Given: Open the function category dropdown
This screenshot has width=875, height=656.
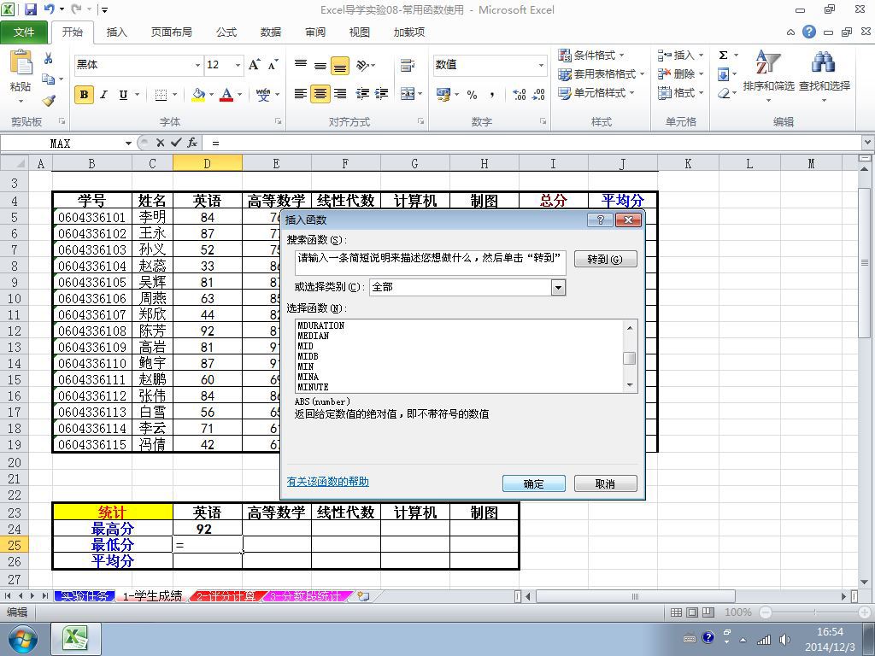Looking at the screenshot, I should click(558, 287).
